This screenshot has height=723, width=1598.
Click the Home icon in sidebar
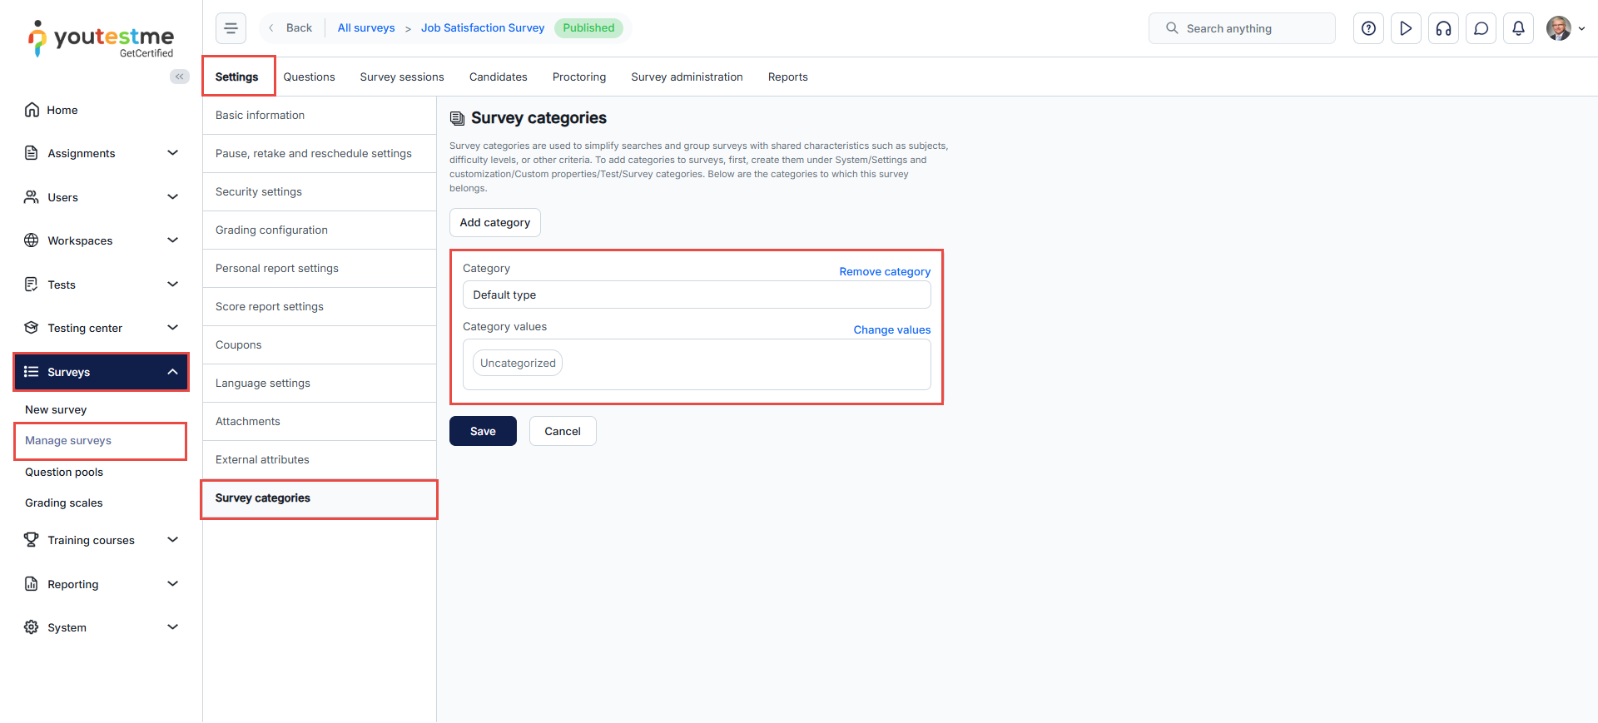point(32,110)
